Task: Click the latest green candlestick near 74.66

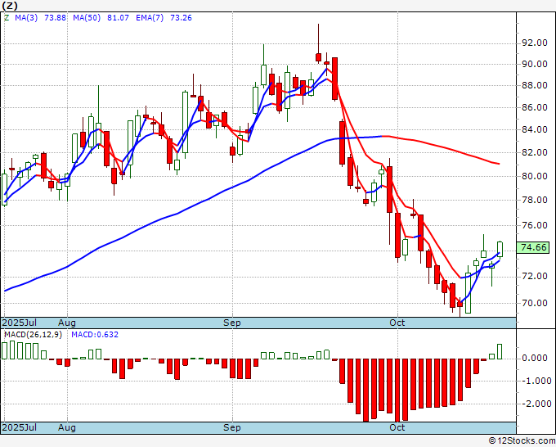Action: (x=500, y=249)
